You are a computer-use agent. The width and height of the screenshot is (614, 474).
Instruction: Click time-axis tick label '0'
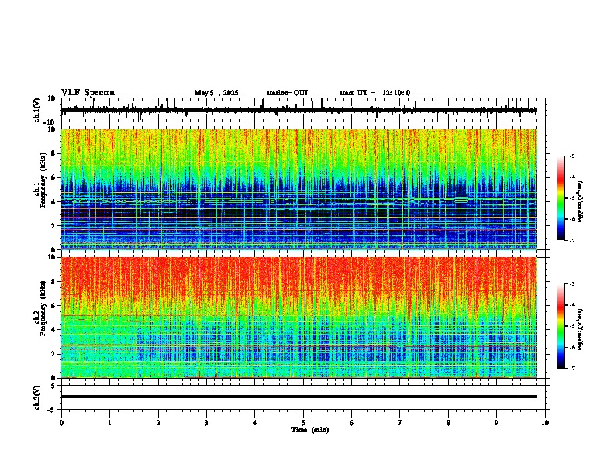61,423
